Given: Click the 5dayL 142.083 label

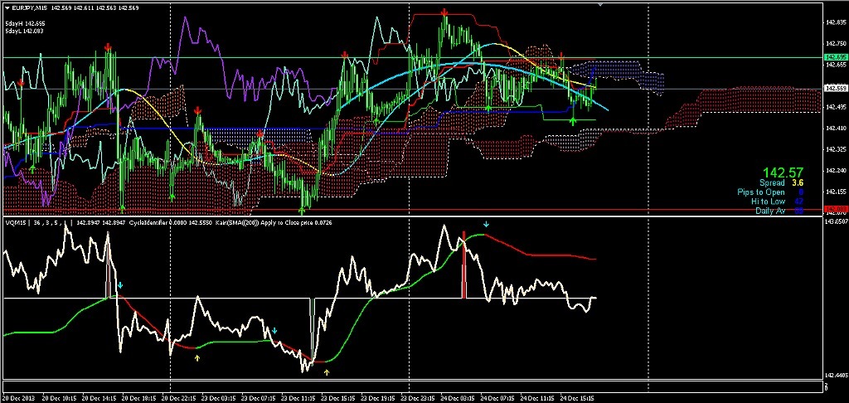Looking at the screenshot, I should coord(24,32).
